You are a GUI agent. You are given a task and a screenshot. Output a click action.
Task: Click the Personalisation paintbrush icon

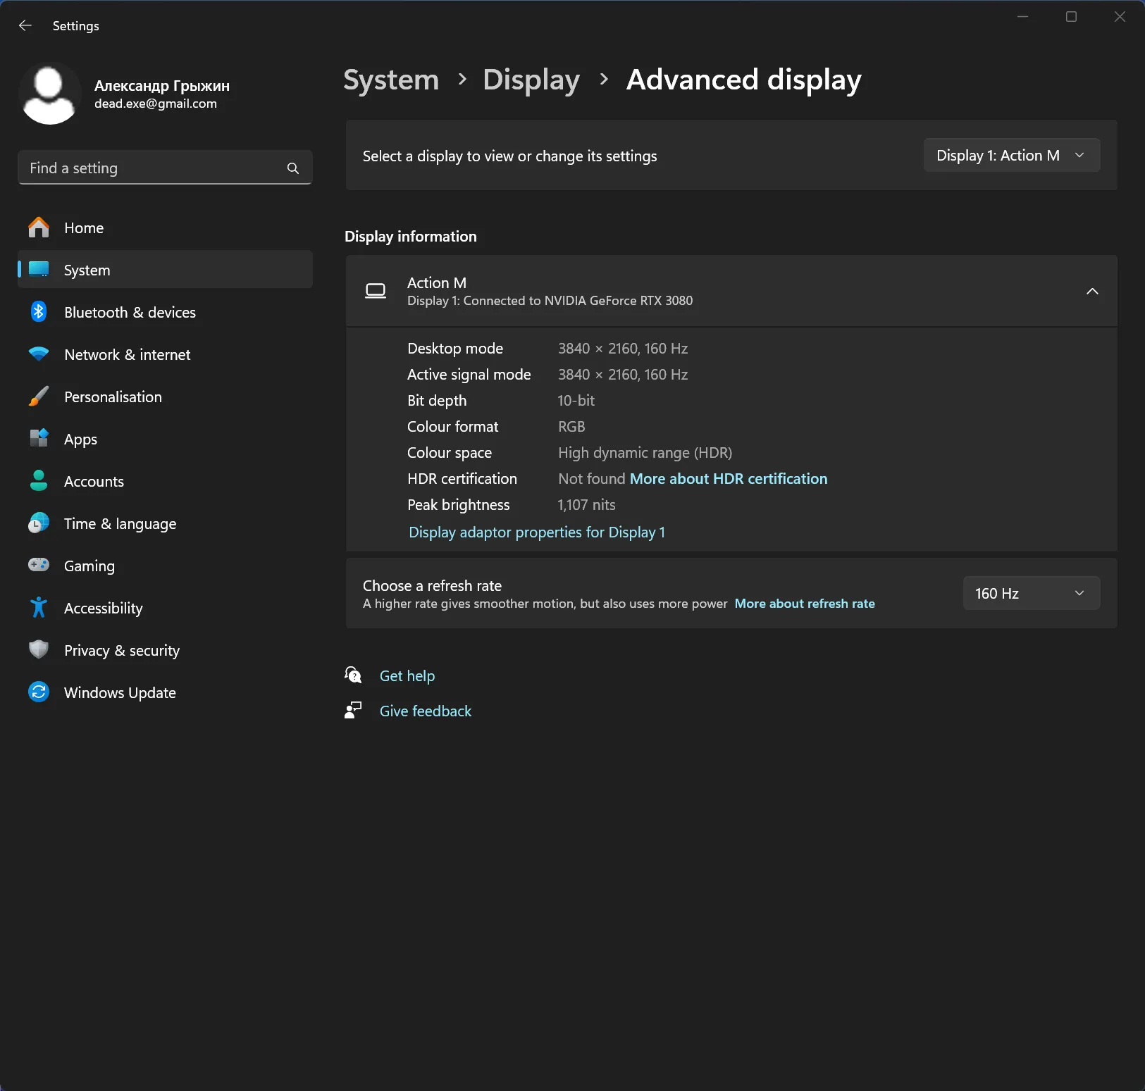coord(39,397)
